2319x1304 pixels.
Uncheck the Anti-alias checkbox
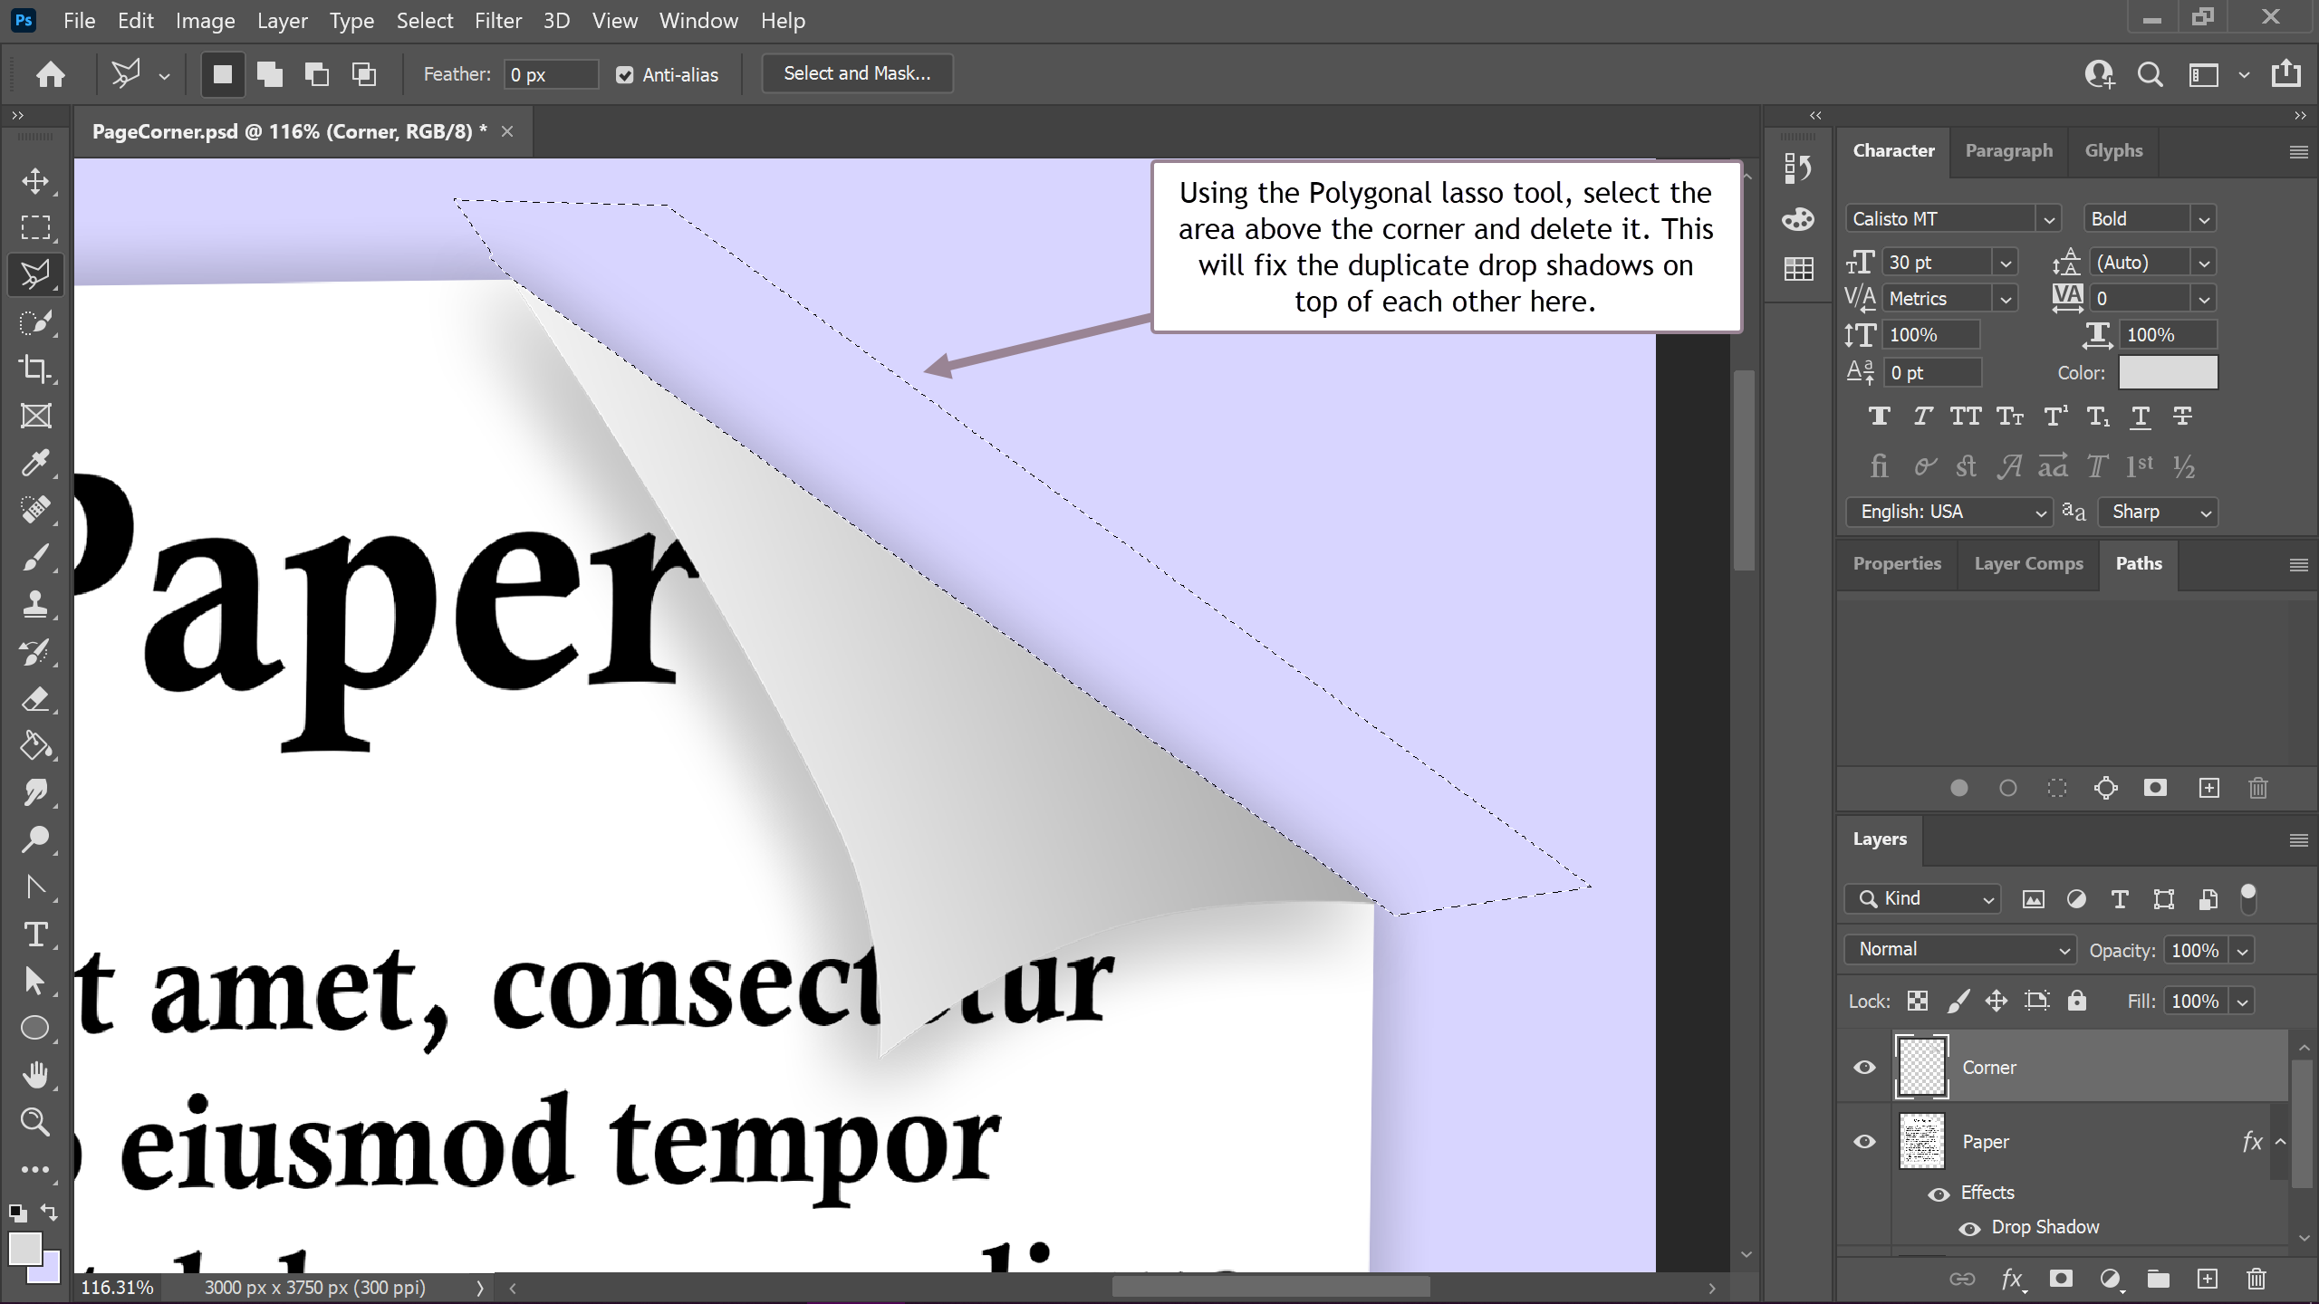[x=624, y=75]
